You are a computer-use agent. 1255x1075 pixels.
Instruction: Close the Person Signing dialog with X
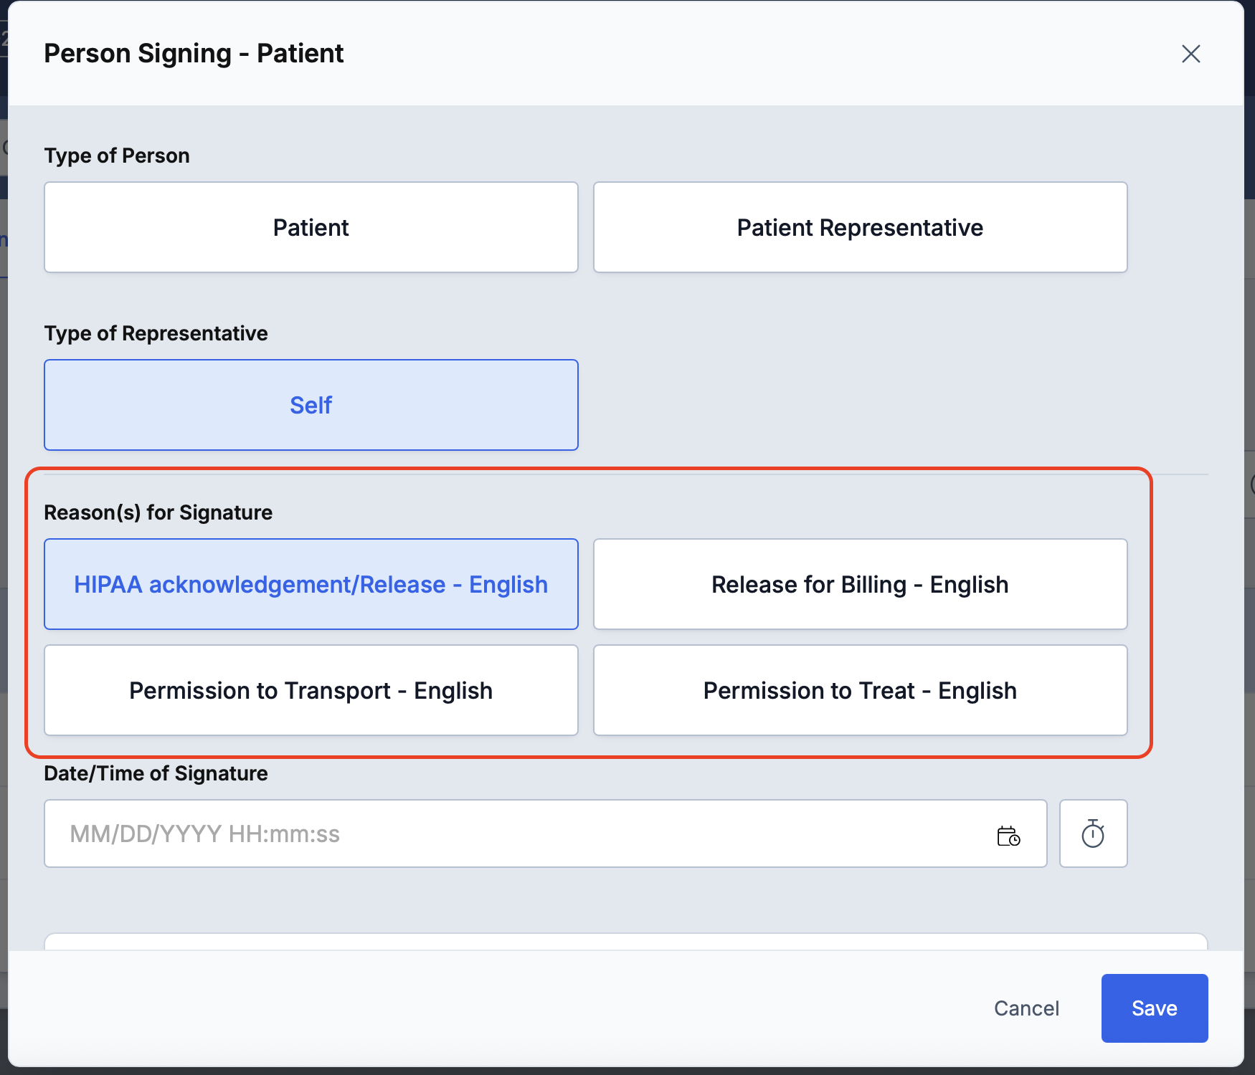coord(1190,54)
